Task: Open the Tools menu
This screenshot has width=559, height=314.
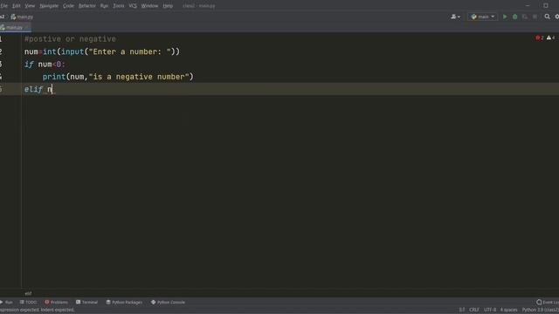Action: tap(119, 6)
